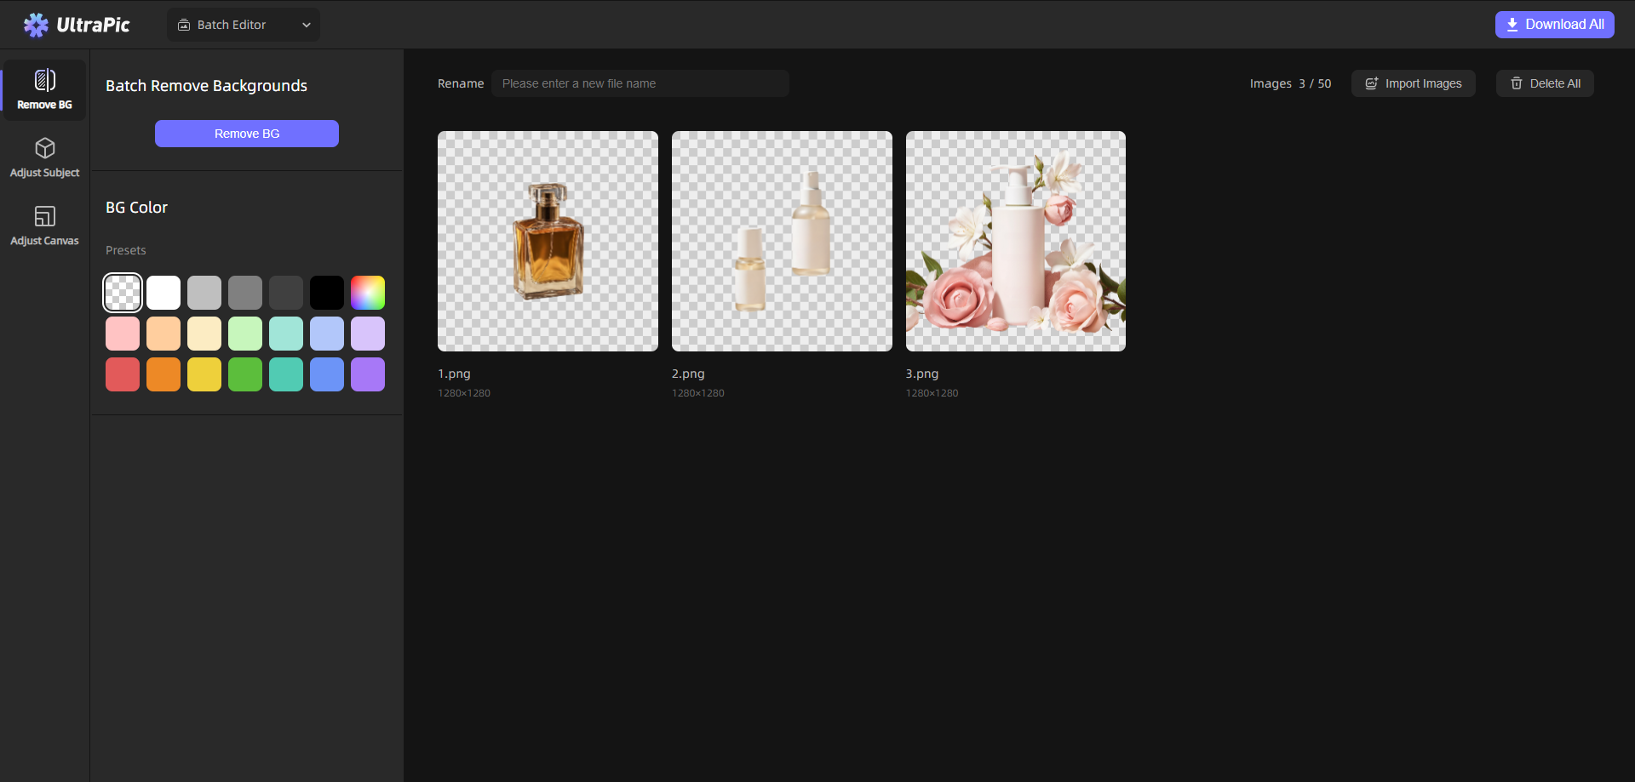Image resolution: width=1635 pixels, height=782 pixels.
Task: Click the Import Images button
Action: click(1413, 83)
